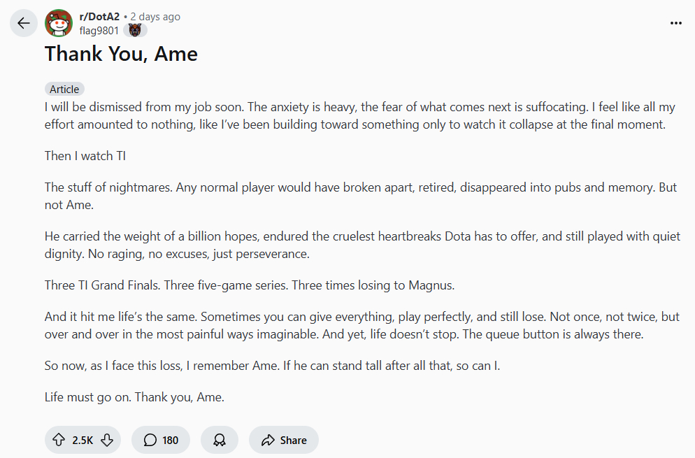Image resolution: width=695 pixels, height=458 pixels.
Task: Downvote the Thank You, Ame post
Action: pyautogui.click(x=107, y=440)
